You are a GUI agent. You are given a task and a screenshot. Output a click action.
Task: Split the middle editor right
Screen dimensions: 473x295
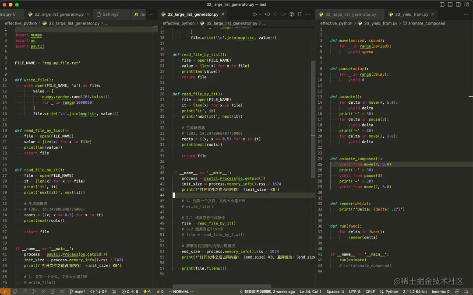[300, 14]
